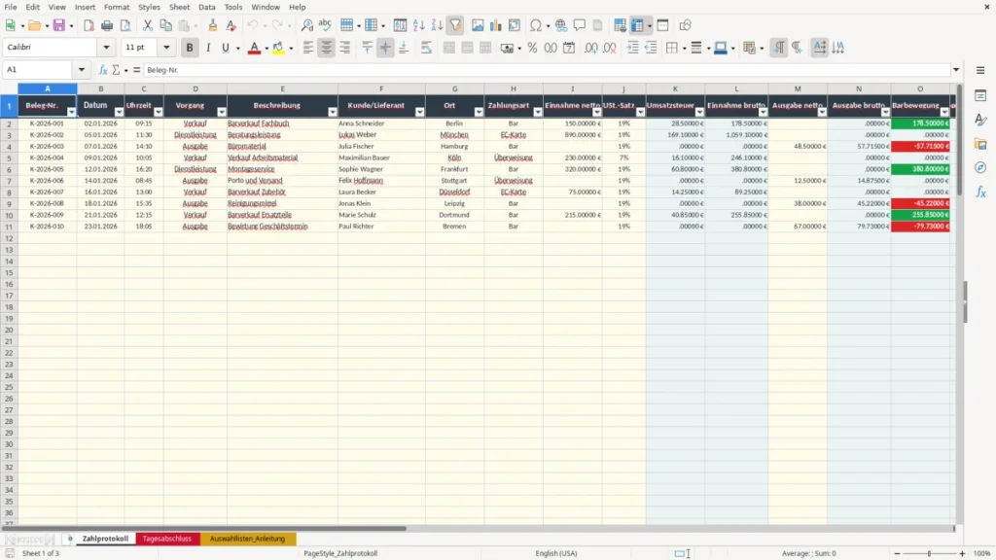Switch to Auswahllisten_Anleitung sheet tab
996x560 pixels.
pyautogui.click(x=247, y=539)
